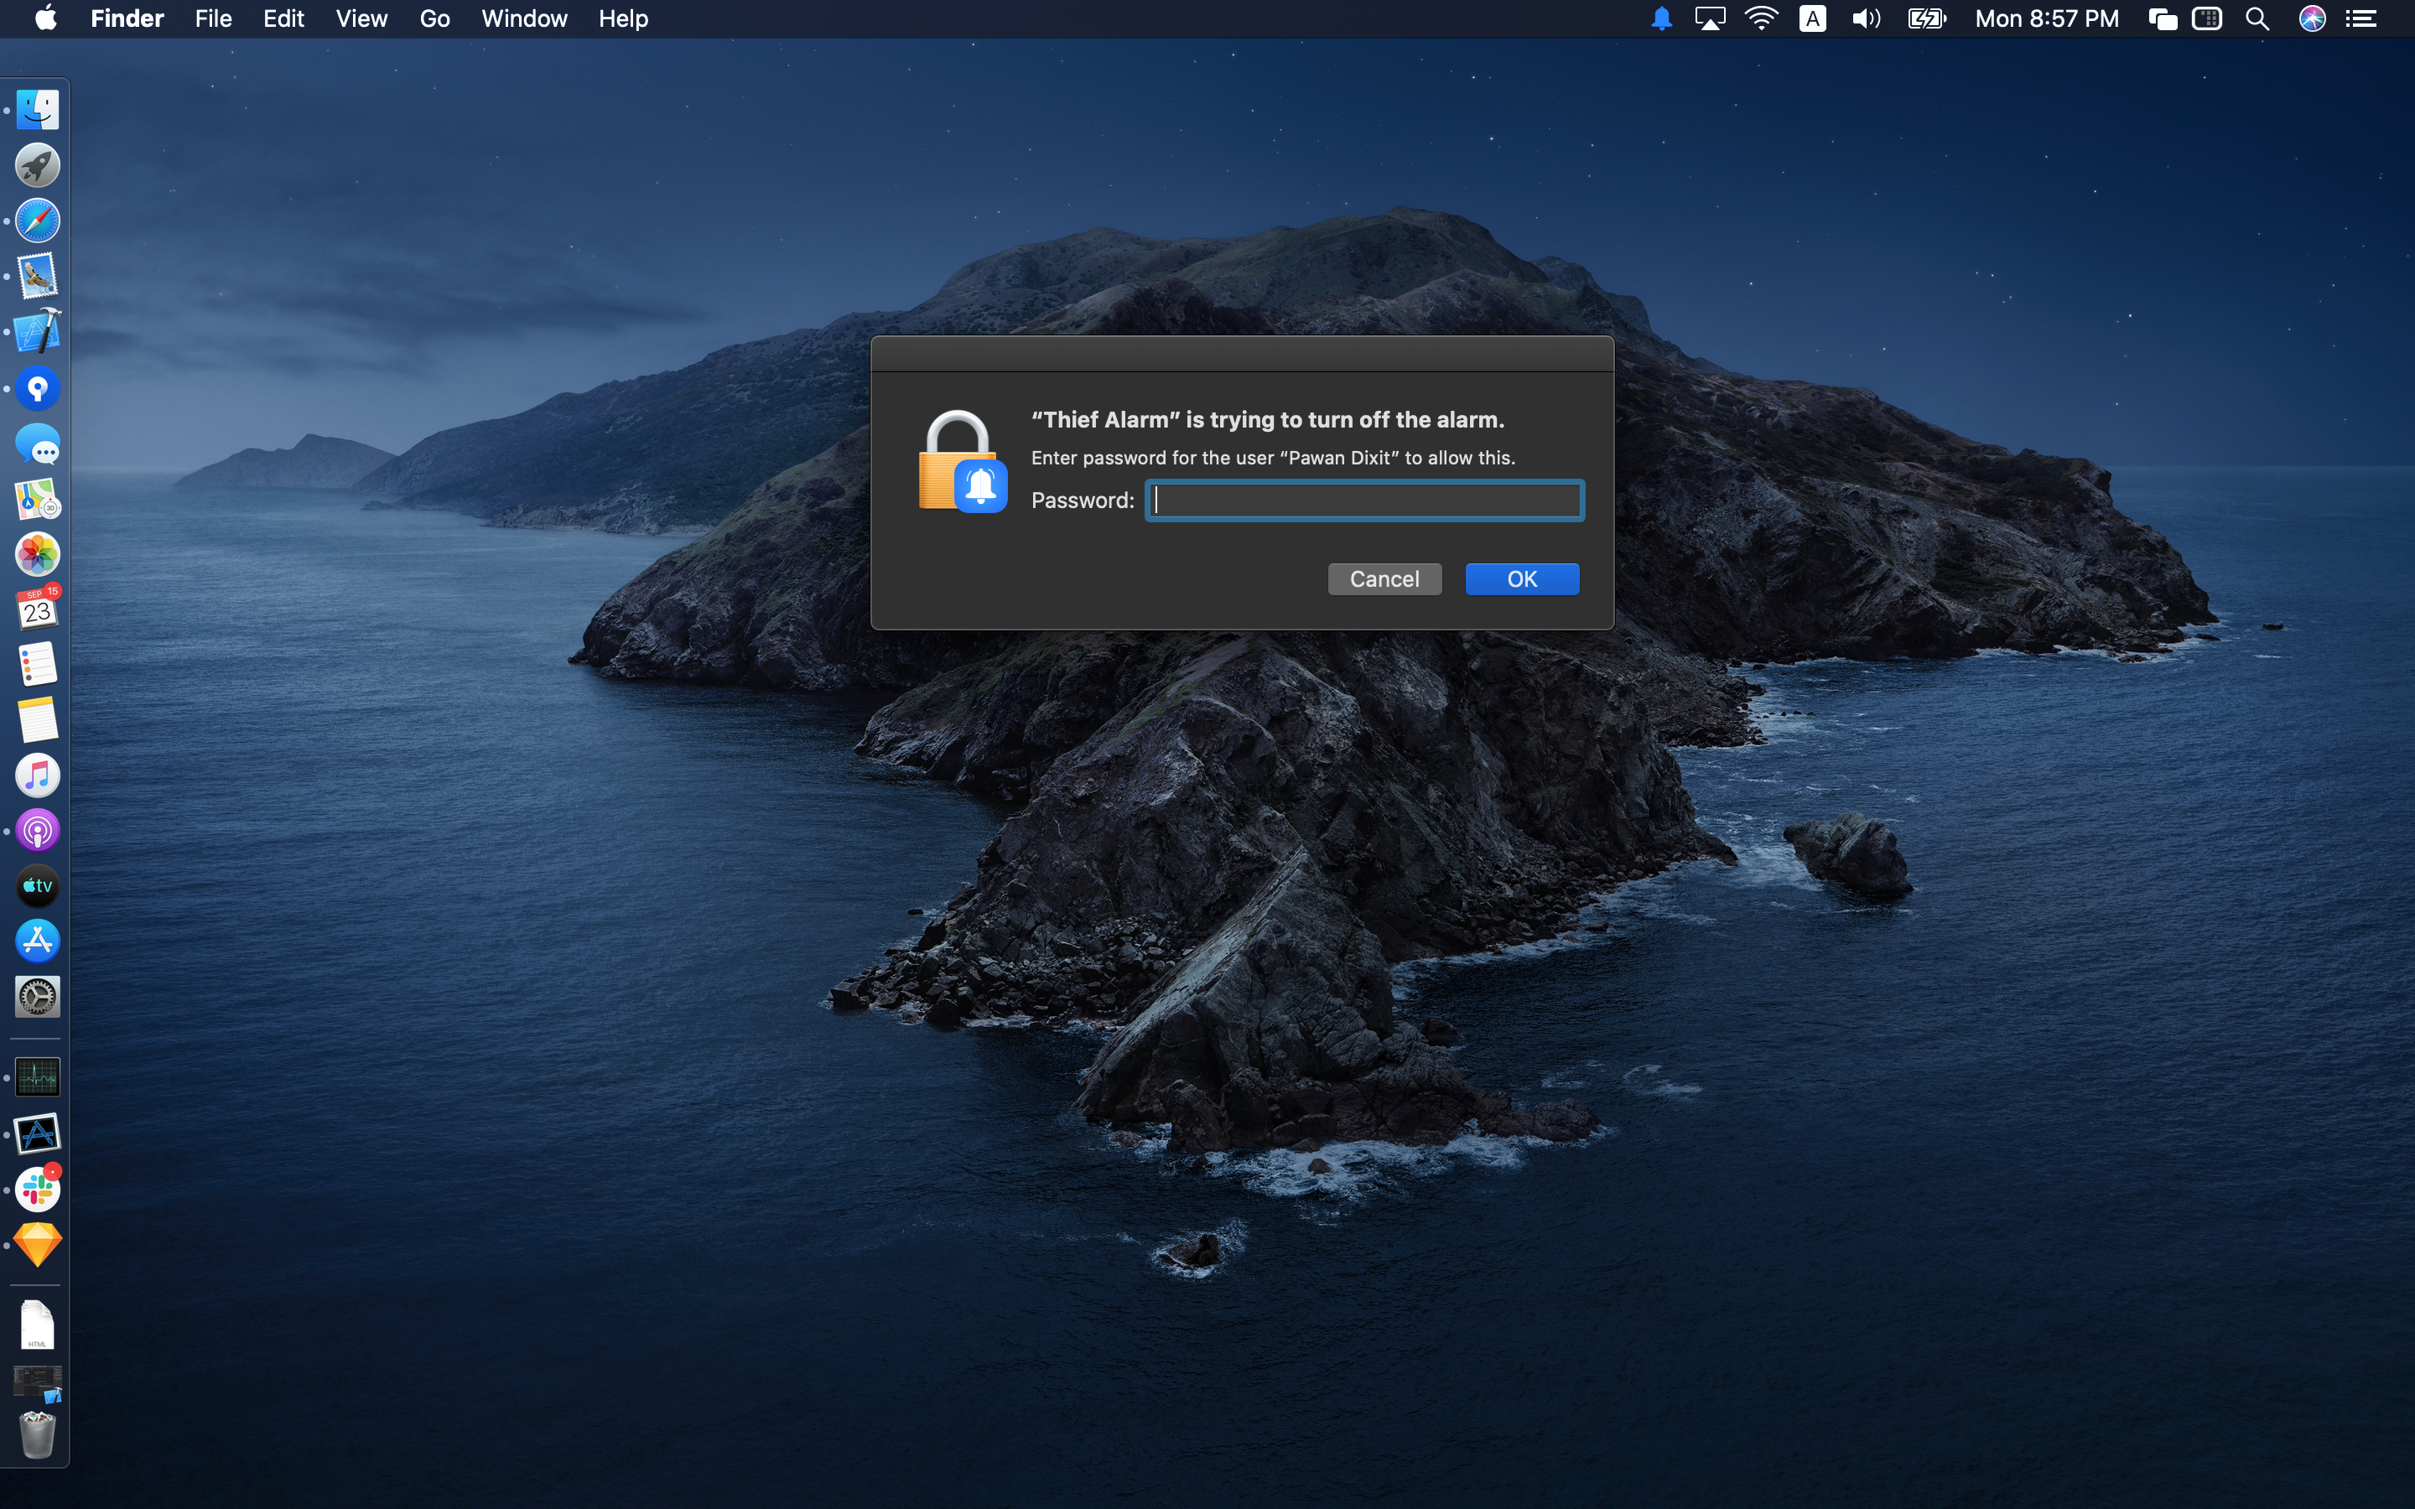Open Photos from the Dock

tap(37, 555)
